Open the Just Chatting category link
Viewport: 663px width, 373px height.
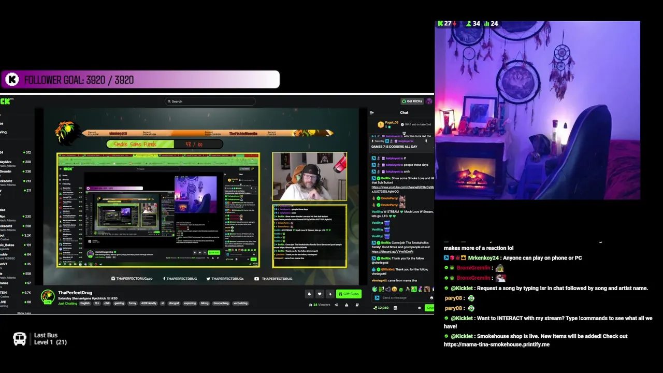click(67, 303)
